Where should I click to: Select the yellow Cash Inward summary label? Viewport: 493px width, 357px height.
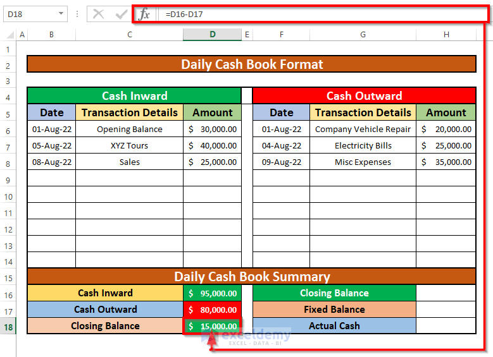tap(105, 293)
